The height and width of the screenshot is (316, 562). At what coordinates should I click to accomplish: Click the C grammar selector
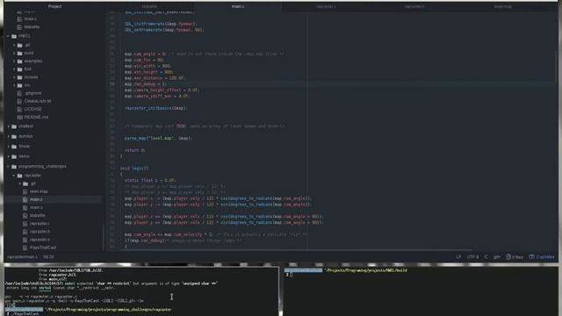486,257
